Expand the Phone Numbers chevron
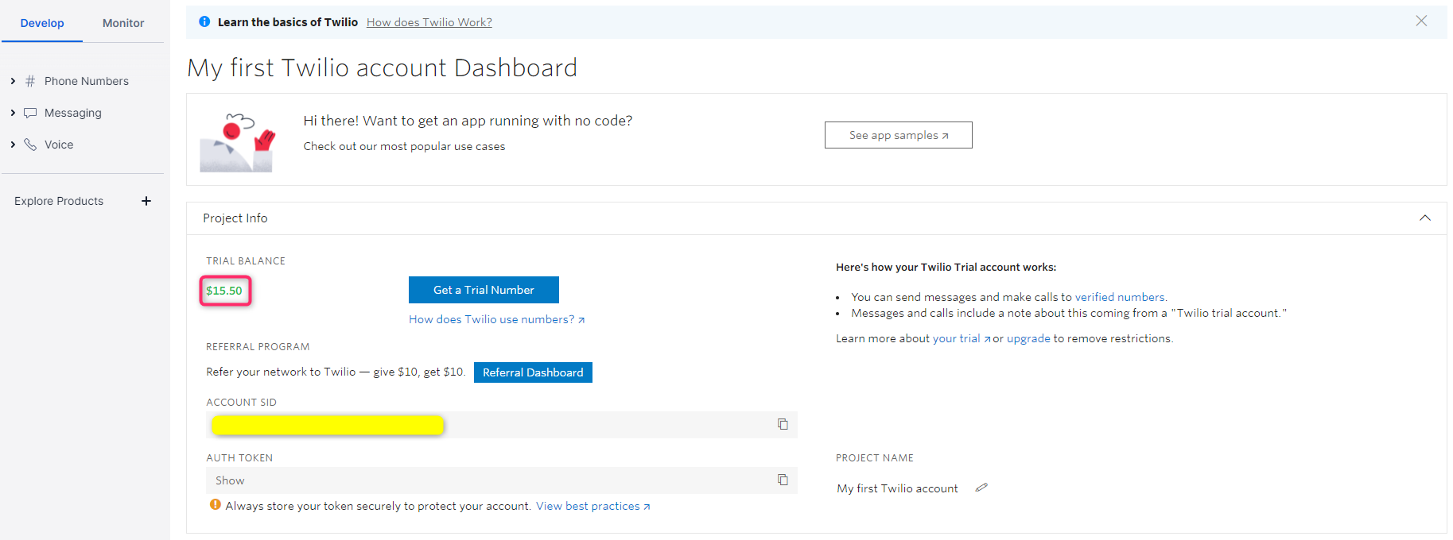Viewport: 1453px width, 540px height. [x=13, y=81]
